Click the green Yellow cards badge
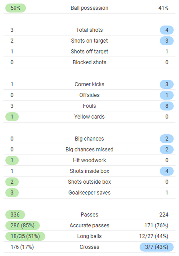The height and width of the screenshot is (256, 179). click(x=12, y=116)
